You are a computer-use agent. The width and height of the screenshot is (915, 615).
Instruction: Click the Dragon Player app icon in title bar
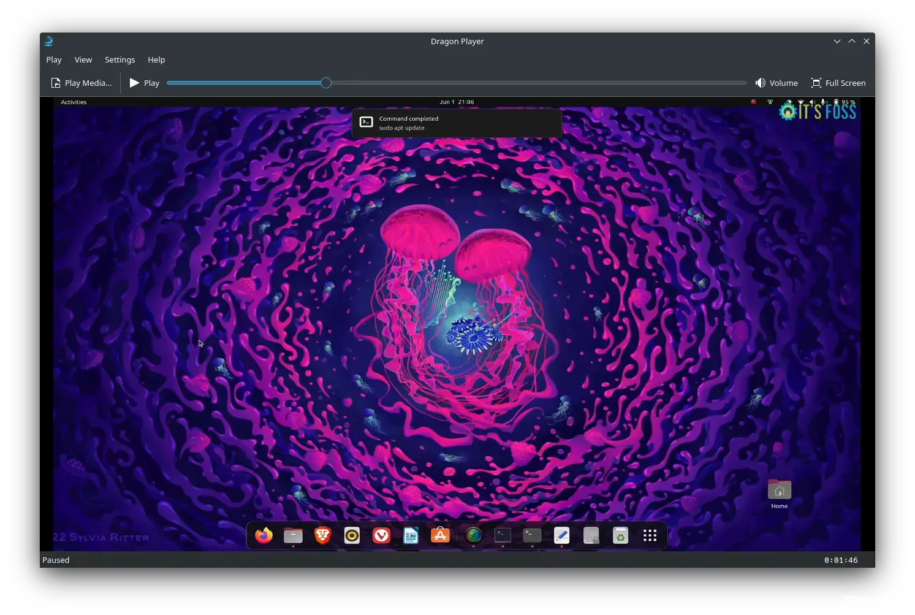pyautogui.click(x=49, y=41)
